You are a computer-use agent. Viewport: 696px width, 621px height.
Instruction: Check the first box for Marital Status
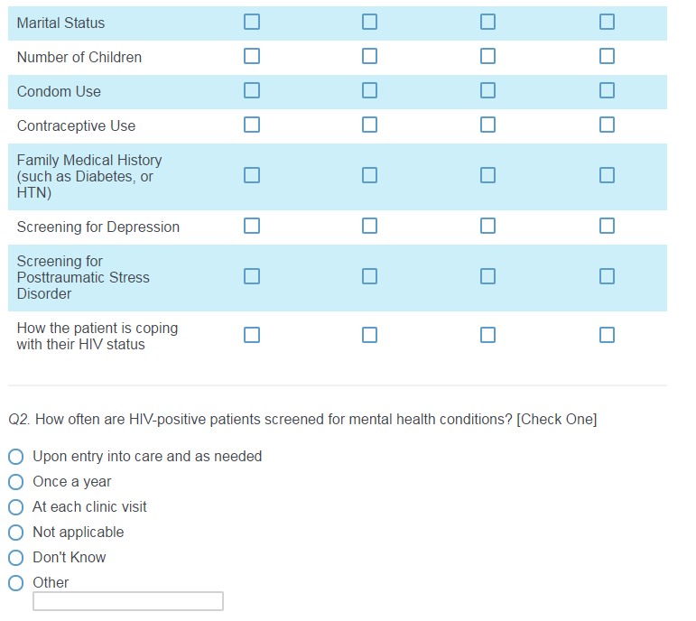pos(251,22)
